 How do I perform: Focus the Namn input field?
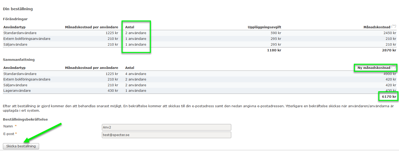pyautogui.click(x=166, y=127)
